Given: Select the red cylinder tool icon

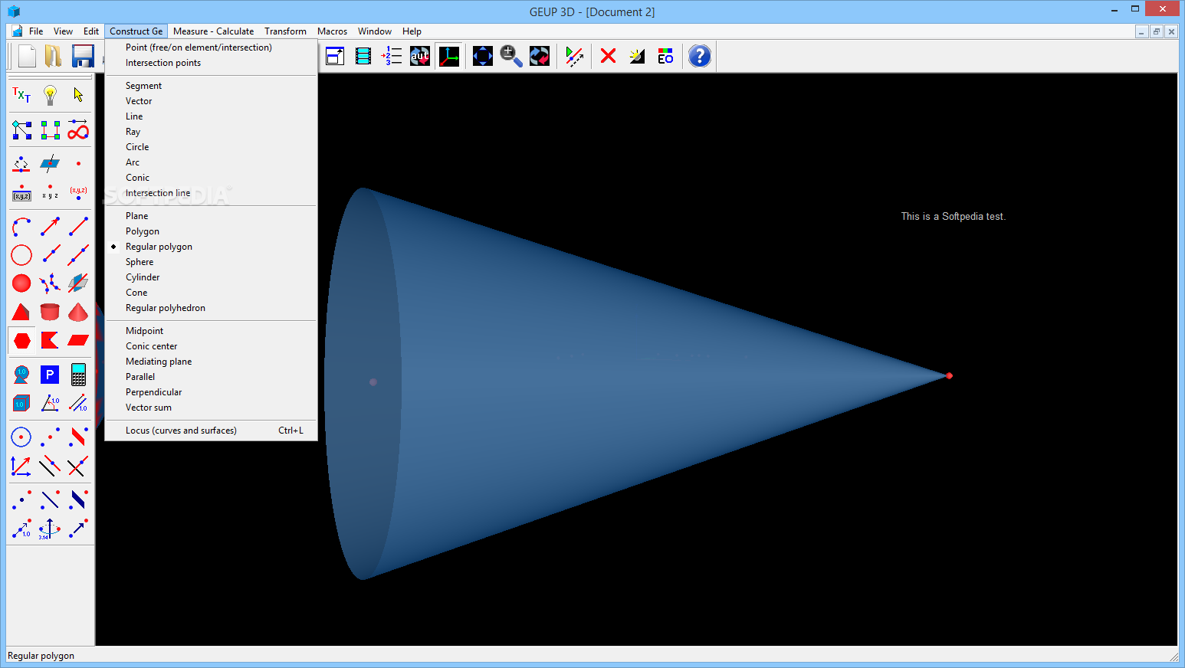Looking at the screenshot, I should click(50, 312).
